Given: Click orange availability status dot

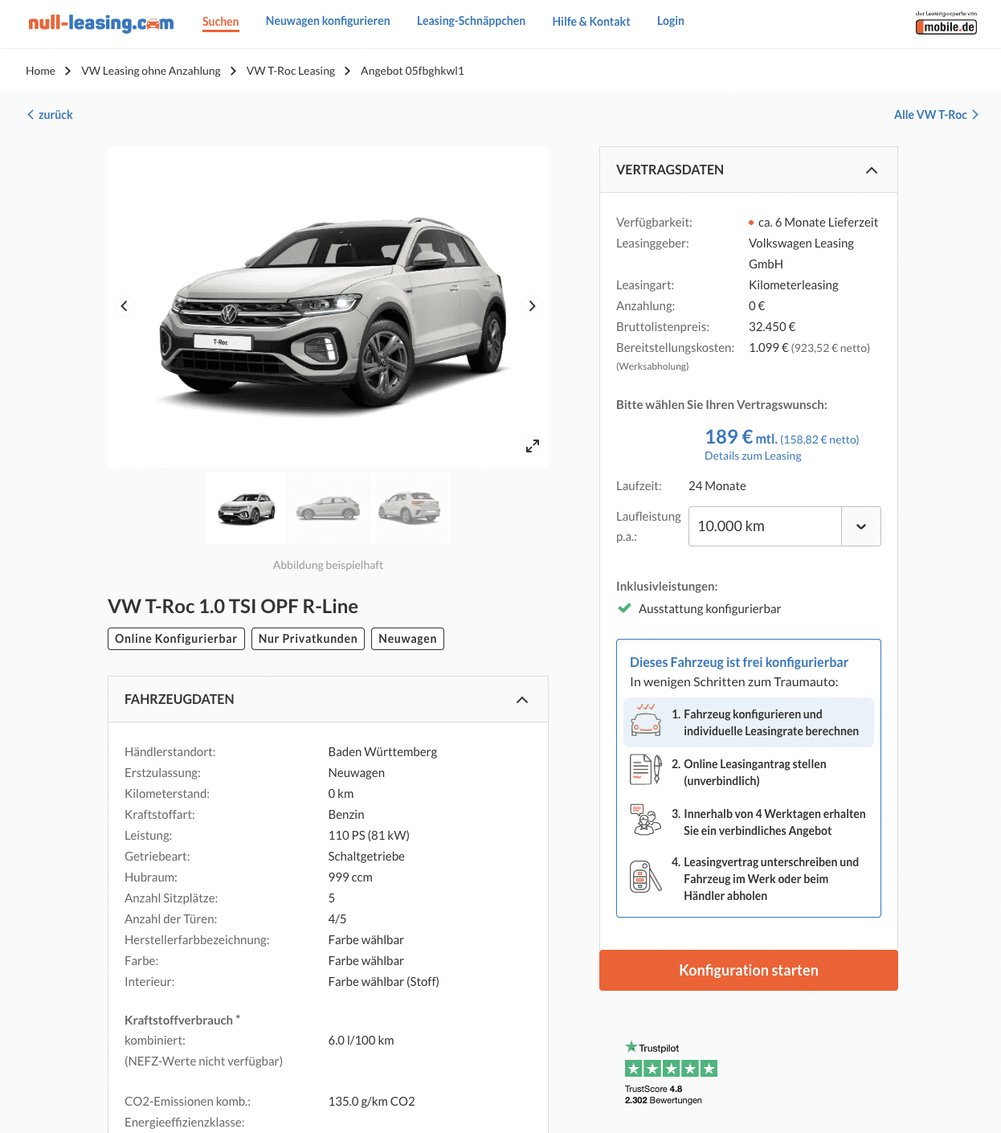Looking at the screenshot, I should [751, 223].
